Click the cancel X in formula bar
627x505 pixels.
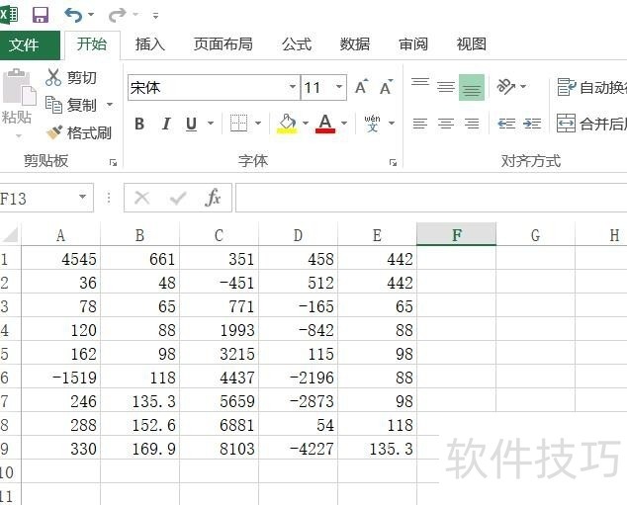142,198
